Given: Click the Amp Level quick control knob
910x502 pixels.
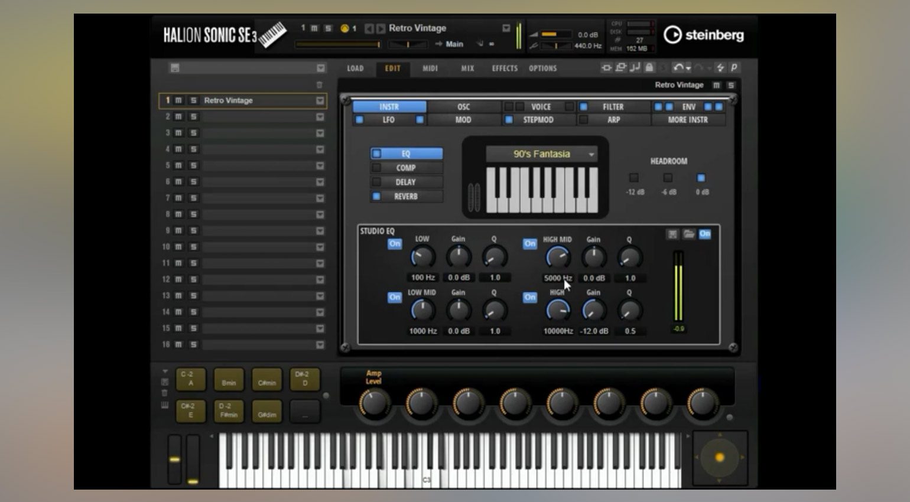Looking at the screenshot, I should point(373,404).
